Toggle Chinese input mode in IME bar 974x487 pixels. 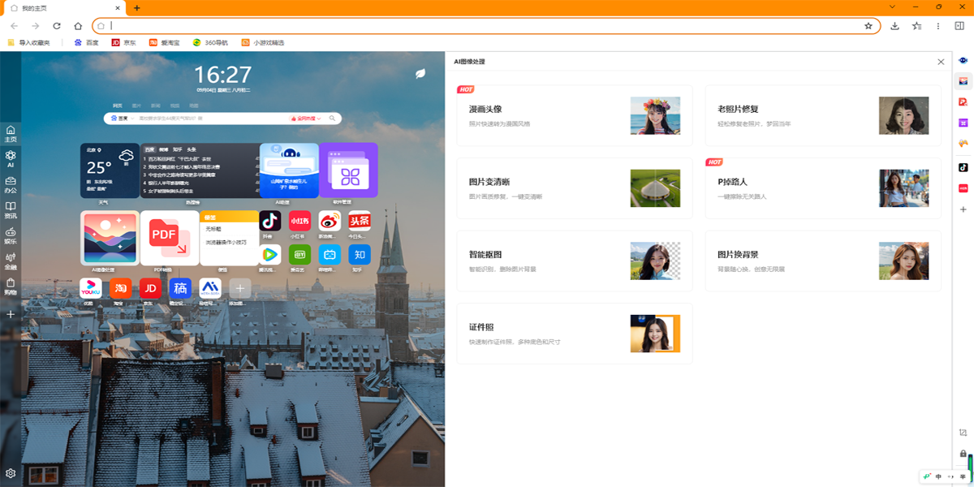tap(938, 476)
